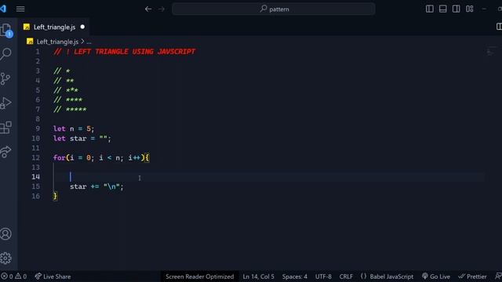This screenshot has height=282, width=502.
Task: Click the 'let n = 5;' line
Action: (x=74, y=128)
